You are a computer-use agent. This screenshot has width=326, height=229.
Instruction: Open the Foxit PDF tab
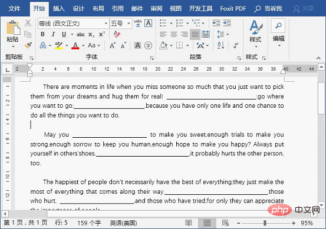233,9
